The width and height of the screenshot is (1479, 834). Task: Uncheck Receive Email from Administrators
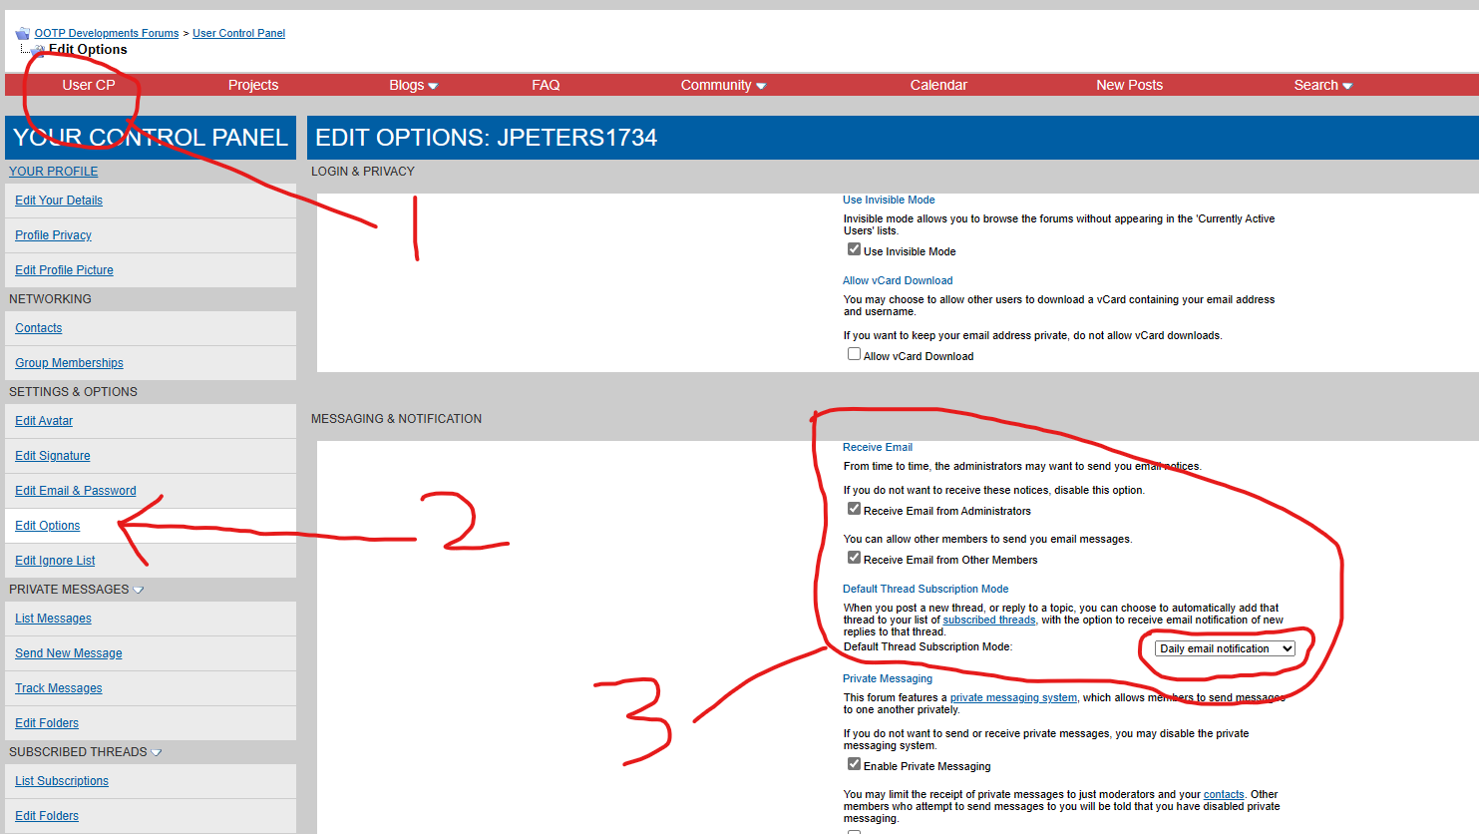854,509
